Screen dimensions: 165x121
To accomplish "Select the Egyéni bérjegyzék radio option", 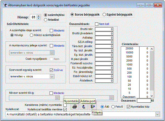I will click(104, 15).
